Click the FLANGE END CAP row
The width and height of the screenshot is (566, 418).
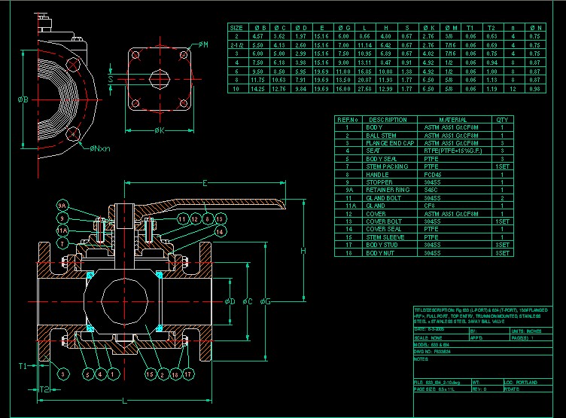424,143
